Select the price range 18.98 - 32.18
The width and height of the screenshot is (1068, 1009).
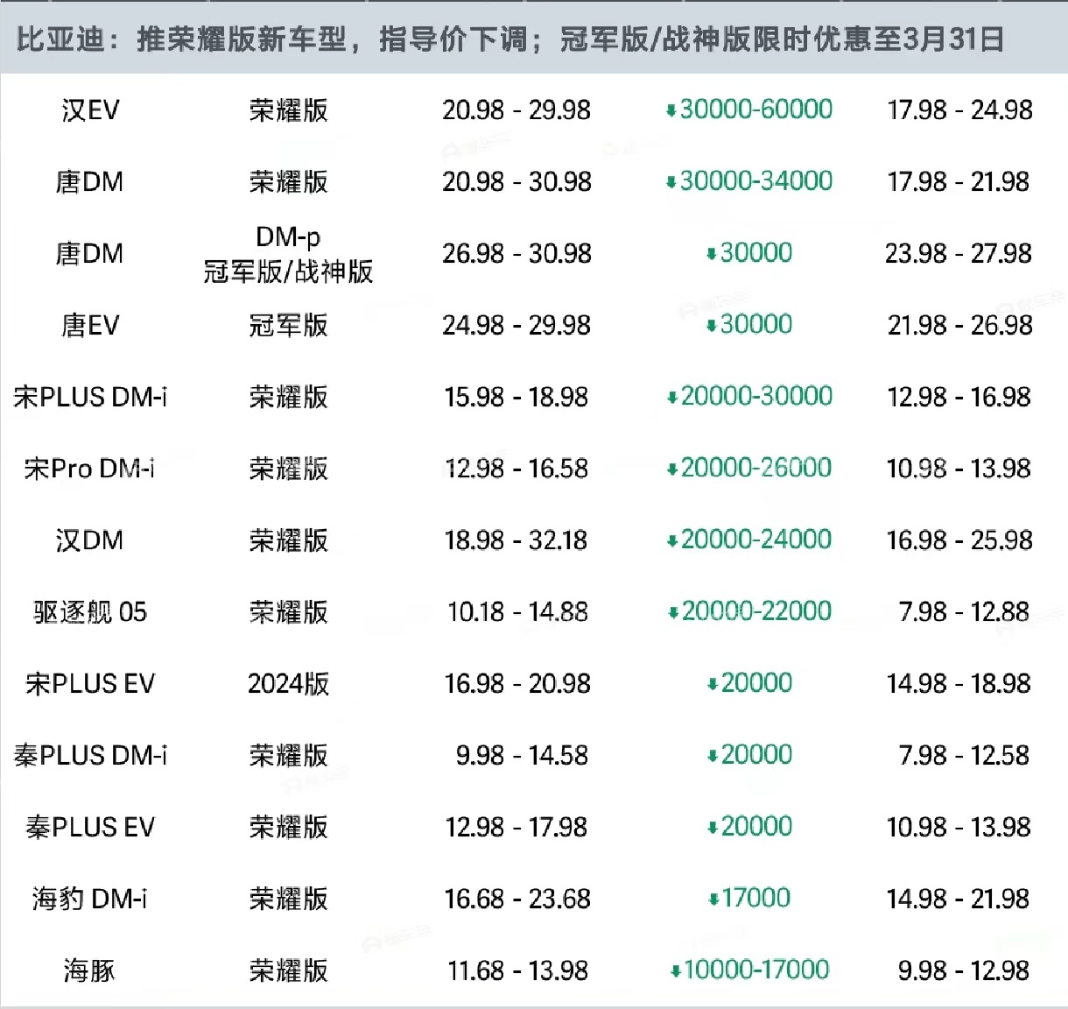516,541
